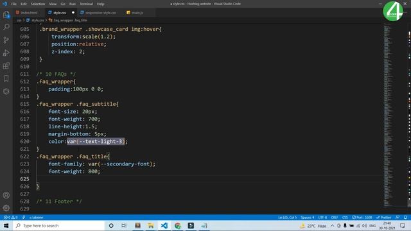The height and width of the screenshot is (231, 411).
Task: Click the tabnine status bar item
Action: click(x=36, y=218)
